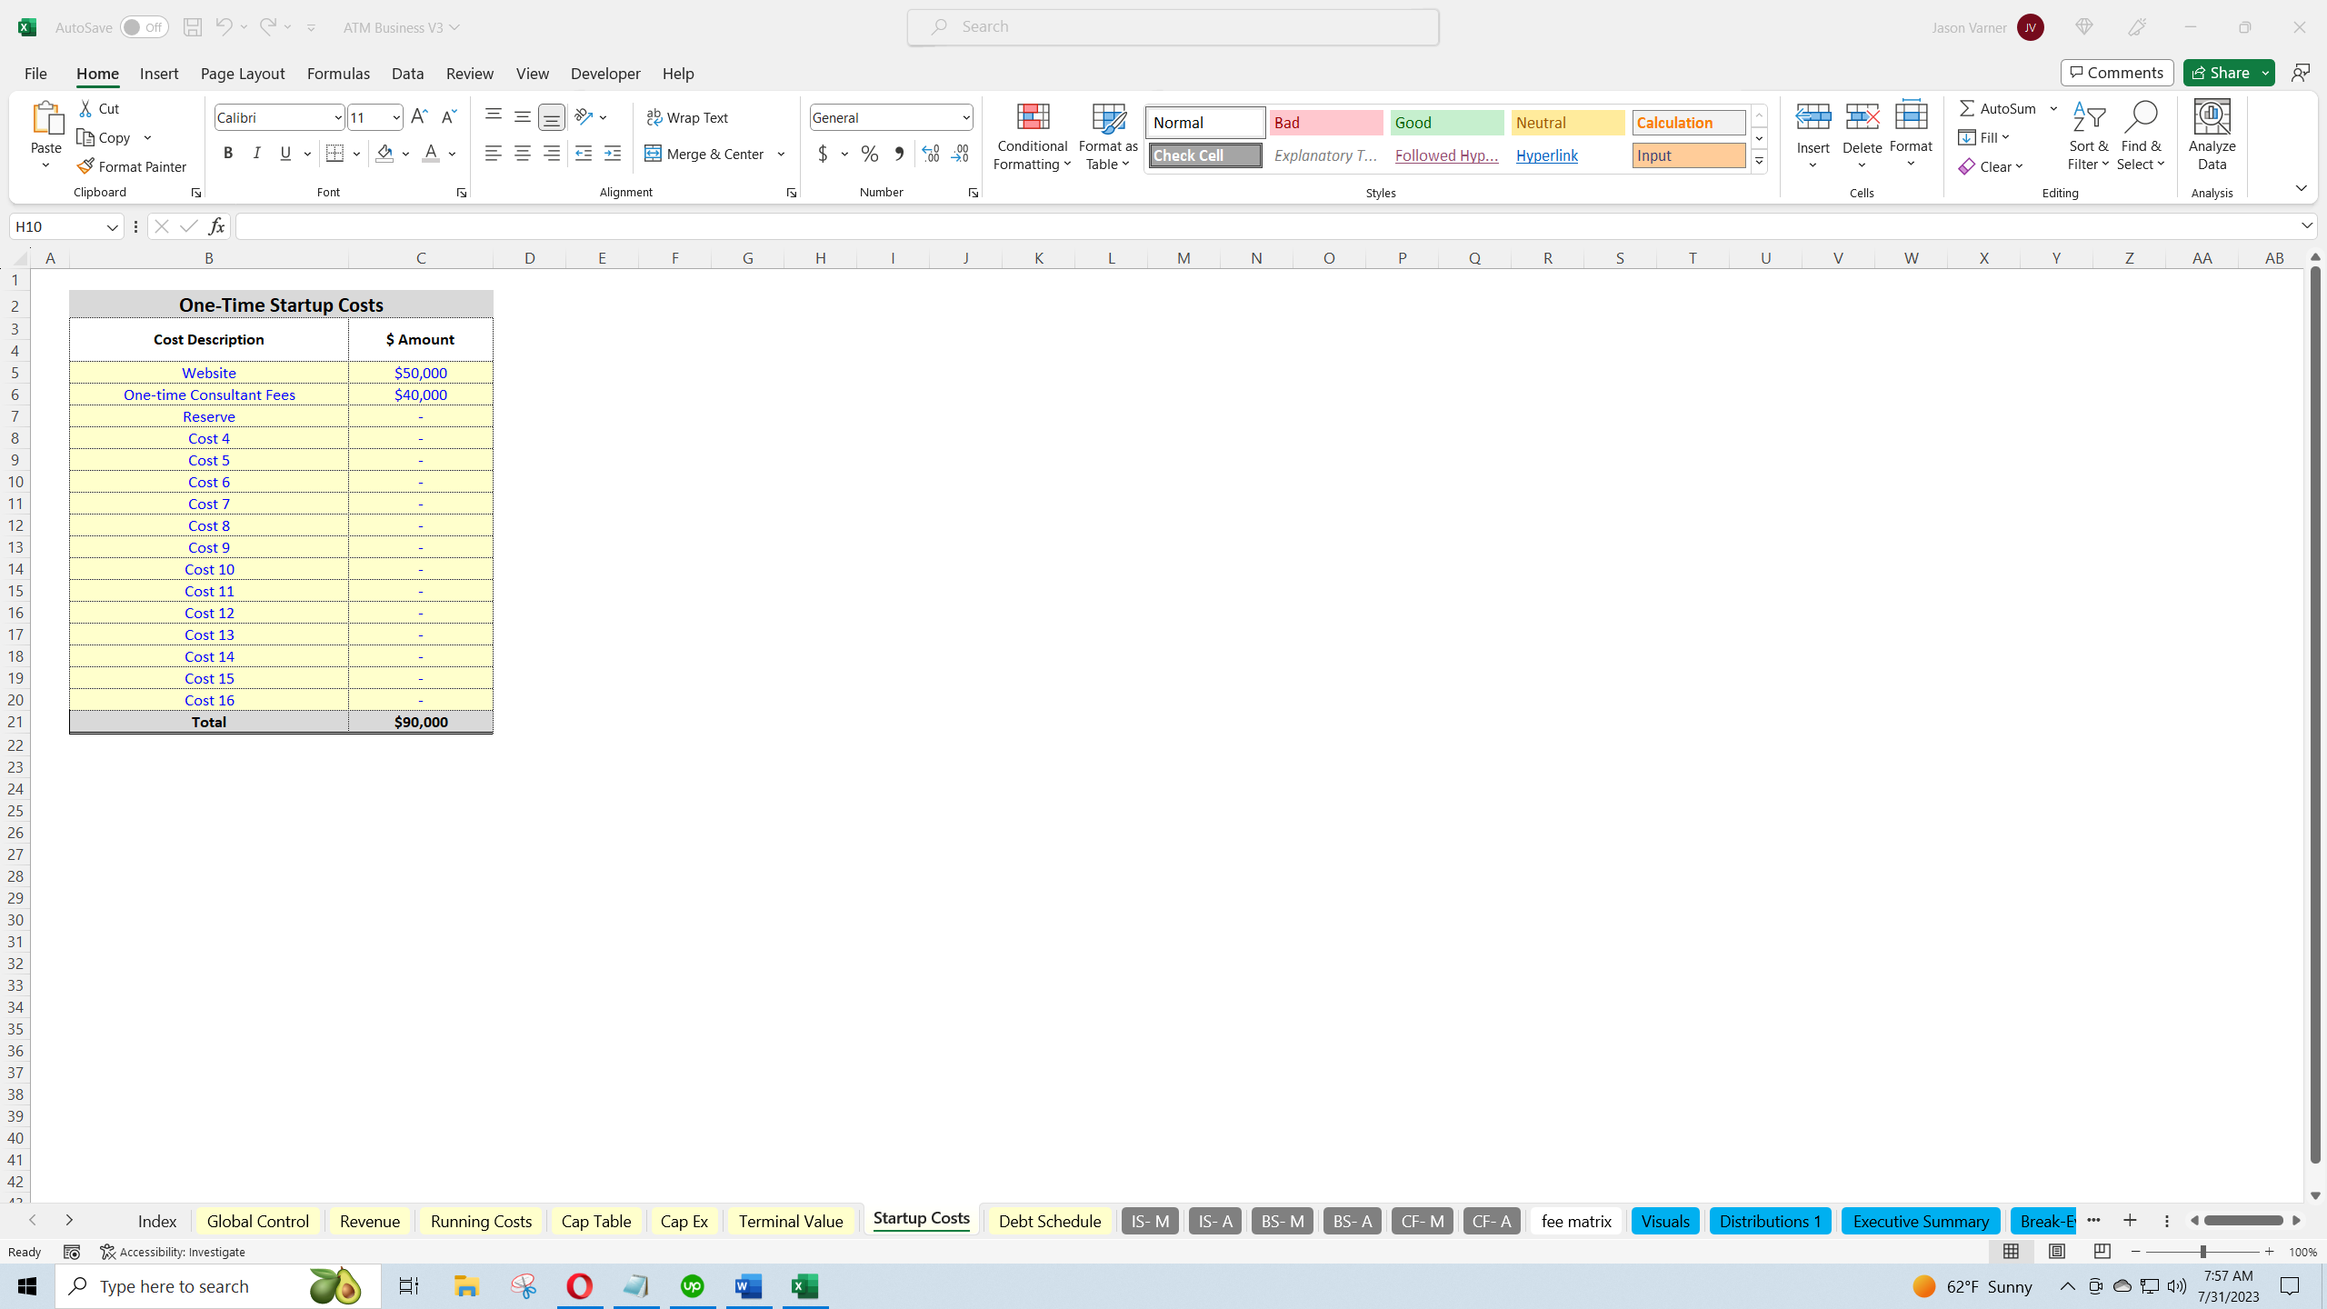Apply Accounting dollar format
The width and height of the screenshot is (2327, 1309).
[x=823, y=154]
